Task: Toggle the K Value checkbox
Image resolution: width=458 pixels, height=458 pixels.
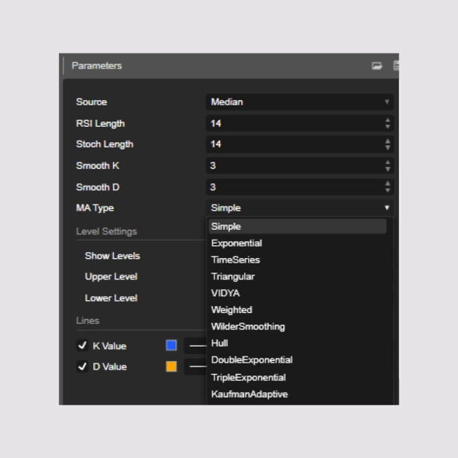Action: (82, 346)
